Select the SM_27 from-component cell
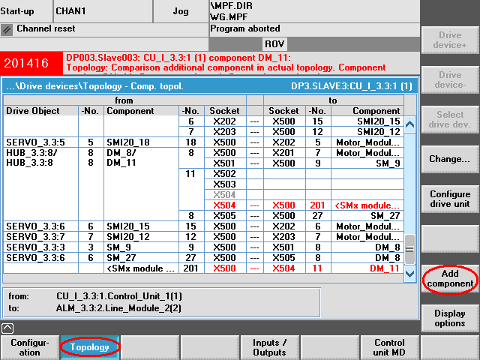 coord(141,258)
